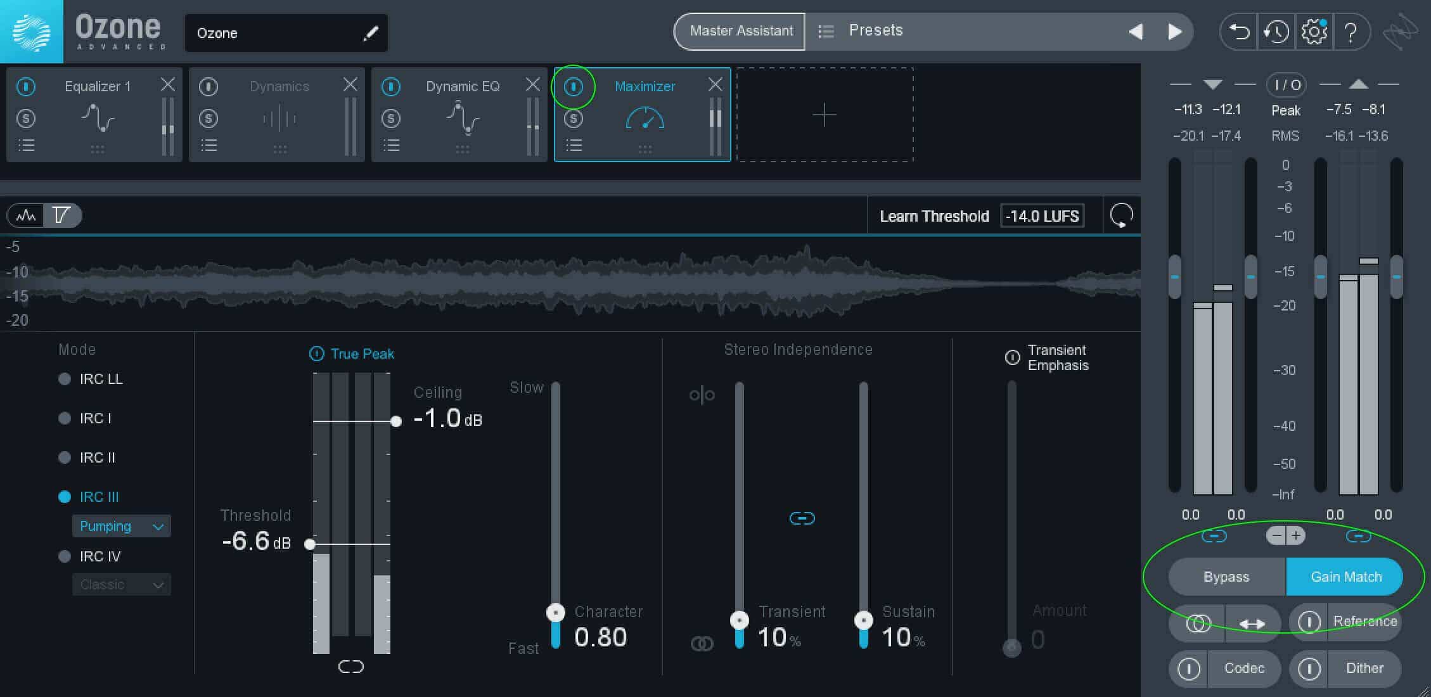Select IRC III mode
Image resolution: width=1431 pixels, height=697 pixels.
(x=64, y=497)
